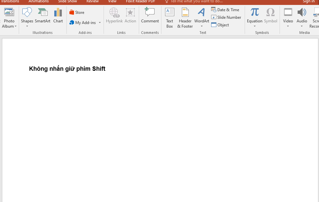319x202 pixels.
Task: Open the Equation dropdown arrow
Action: 255,26
